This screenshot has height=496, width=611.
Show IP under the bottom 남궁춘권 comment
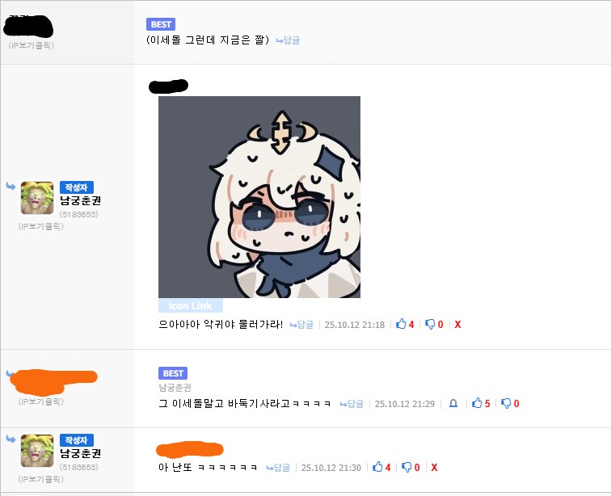(x=41, y=479)
